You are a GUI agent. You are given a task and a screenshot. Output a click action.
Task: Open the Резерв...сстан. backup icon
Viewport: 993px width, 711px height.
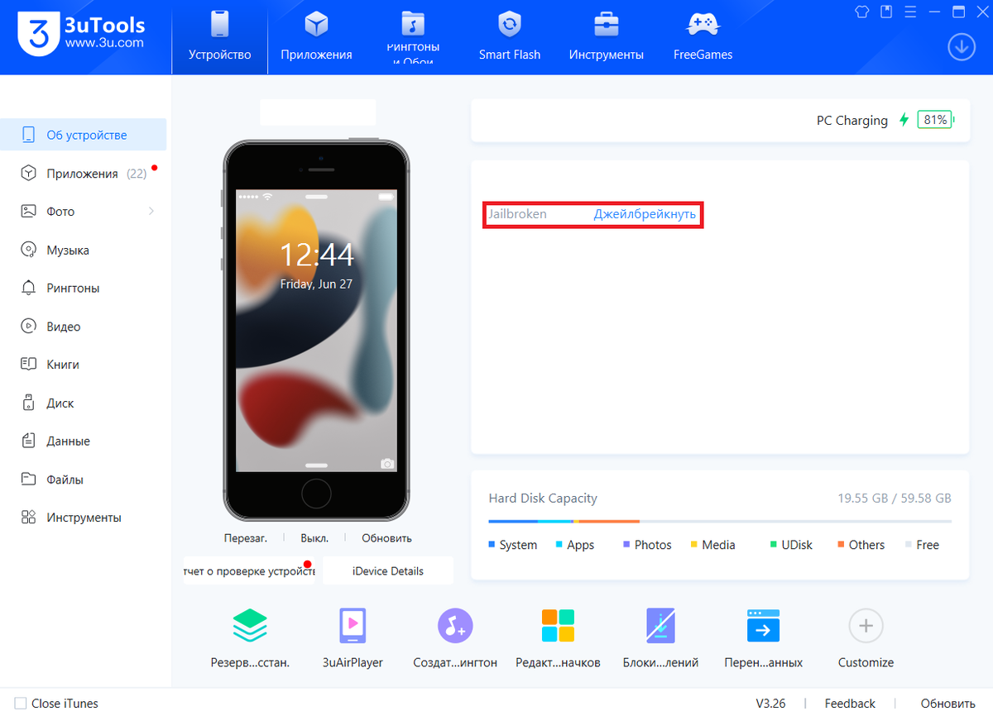[250, 626]
